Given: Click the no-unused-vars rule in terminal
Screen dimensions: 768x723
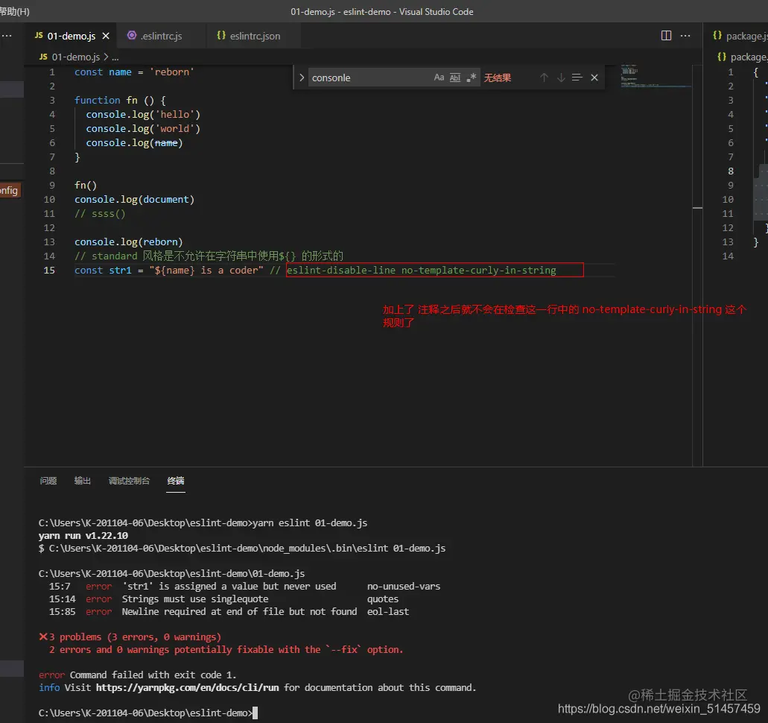Looking at the screenshot, I should 404,587.
